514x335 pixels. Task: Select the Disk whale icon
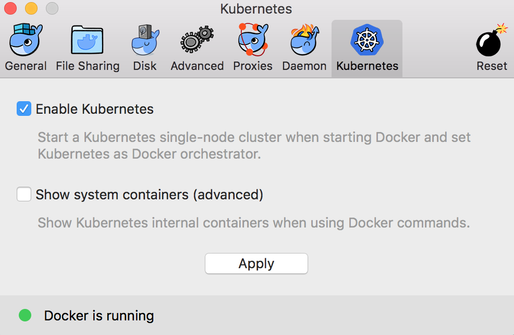145,40
